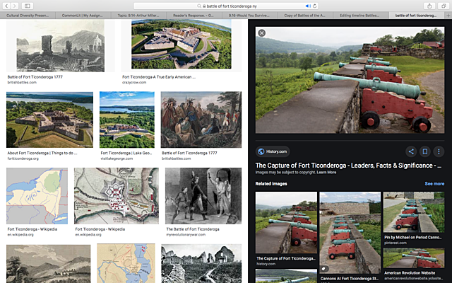Open the three-dot more options menu

[439, 151]
